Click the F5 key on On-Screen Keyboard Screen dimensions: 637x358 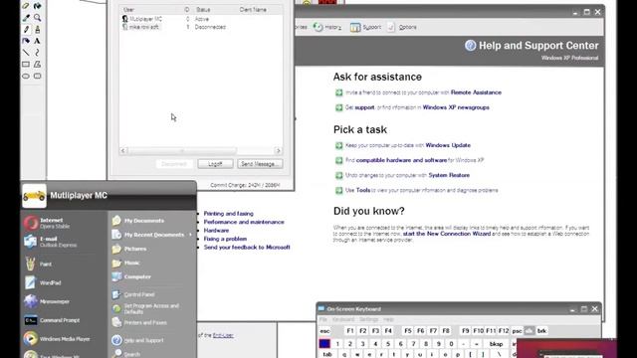coord(408,331)
